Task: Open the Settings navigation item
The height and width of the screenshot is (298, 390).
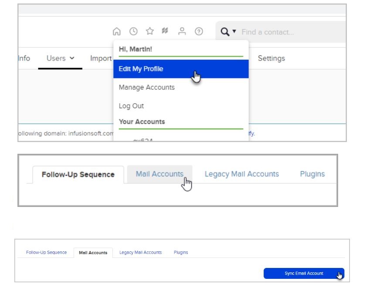Action: tap(271, 58)
